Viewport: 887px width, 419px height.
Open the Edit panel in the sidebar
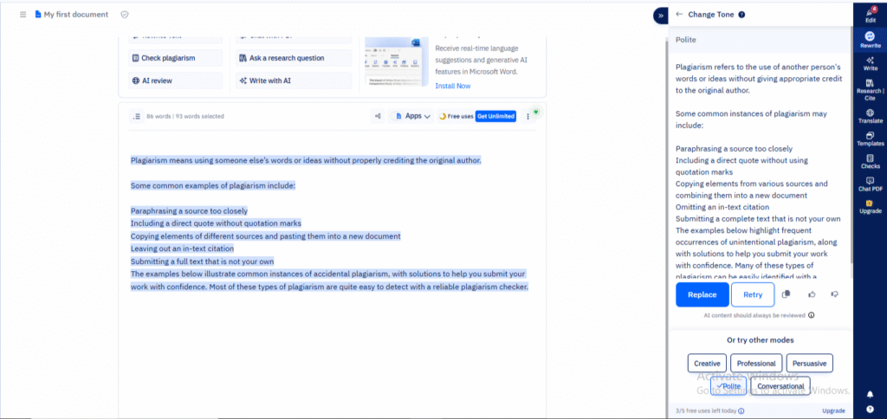pos(870,15)
